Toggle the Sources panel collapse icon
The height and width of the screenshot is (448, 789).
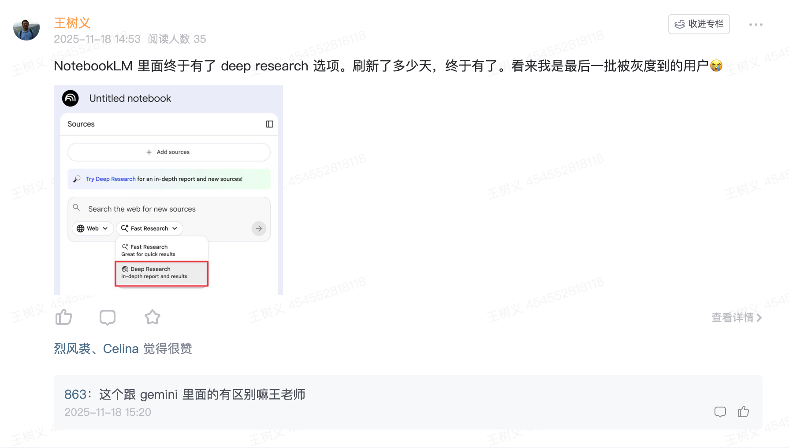tap(269, 124)
